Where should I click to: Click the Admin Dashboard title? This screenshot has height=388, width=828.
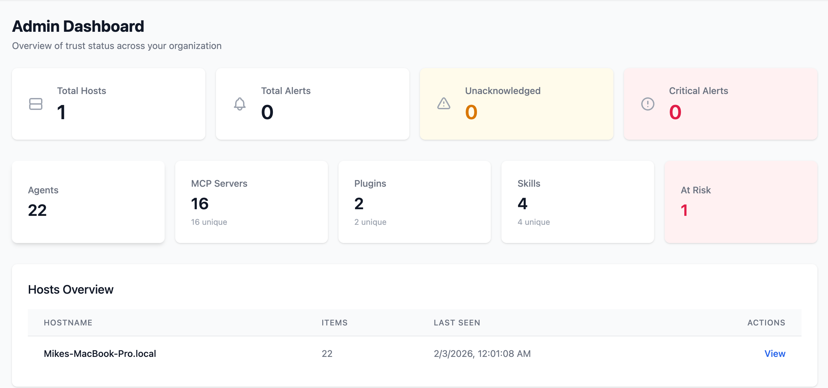(x=78, y=26)
